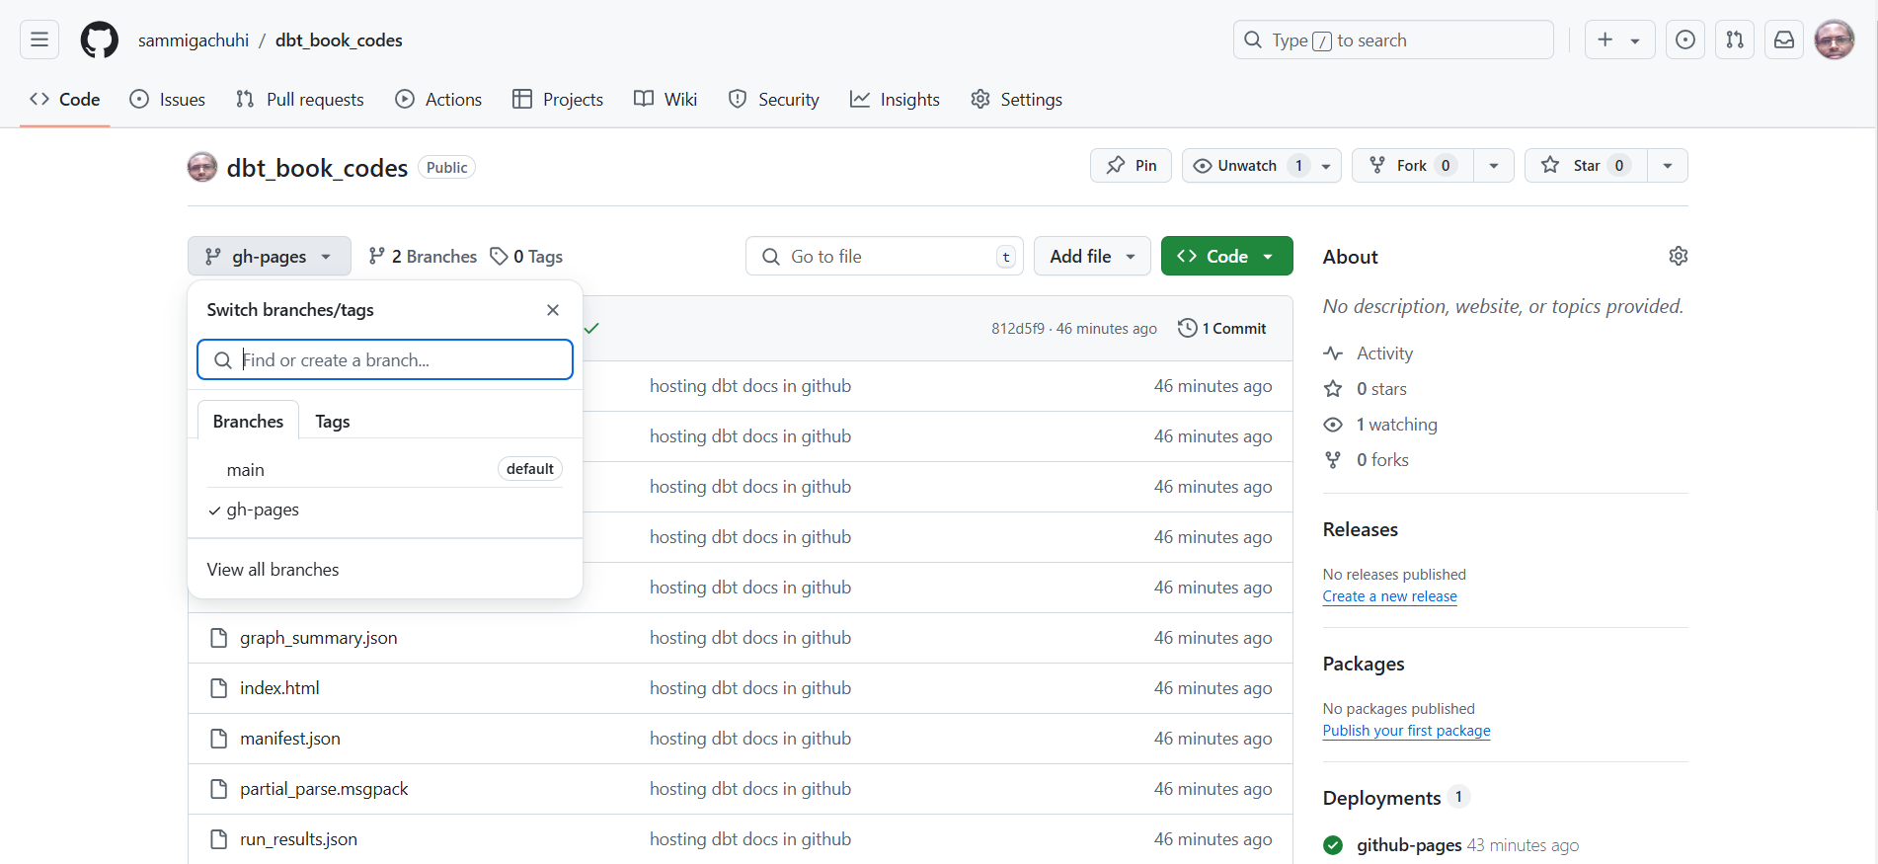The width and height of the screenshot is (1878, 864).
Task: Click the Activity pulse icon
Action: pos(1333,353)
